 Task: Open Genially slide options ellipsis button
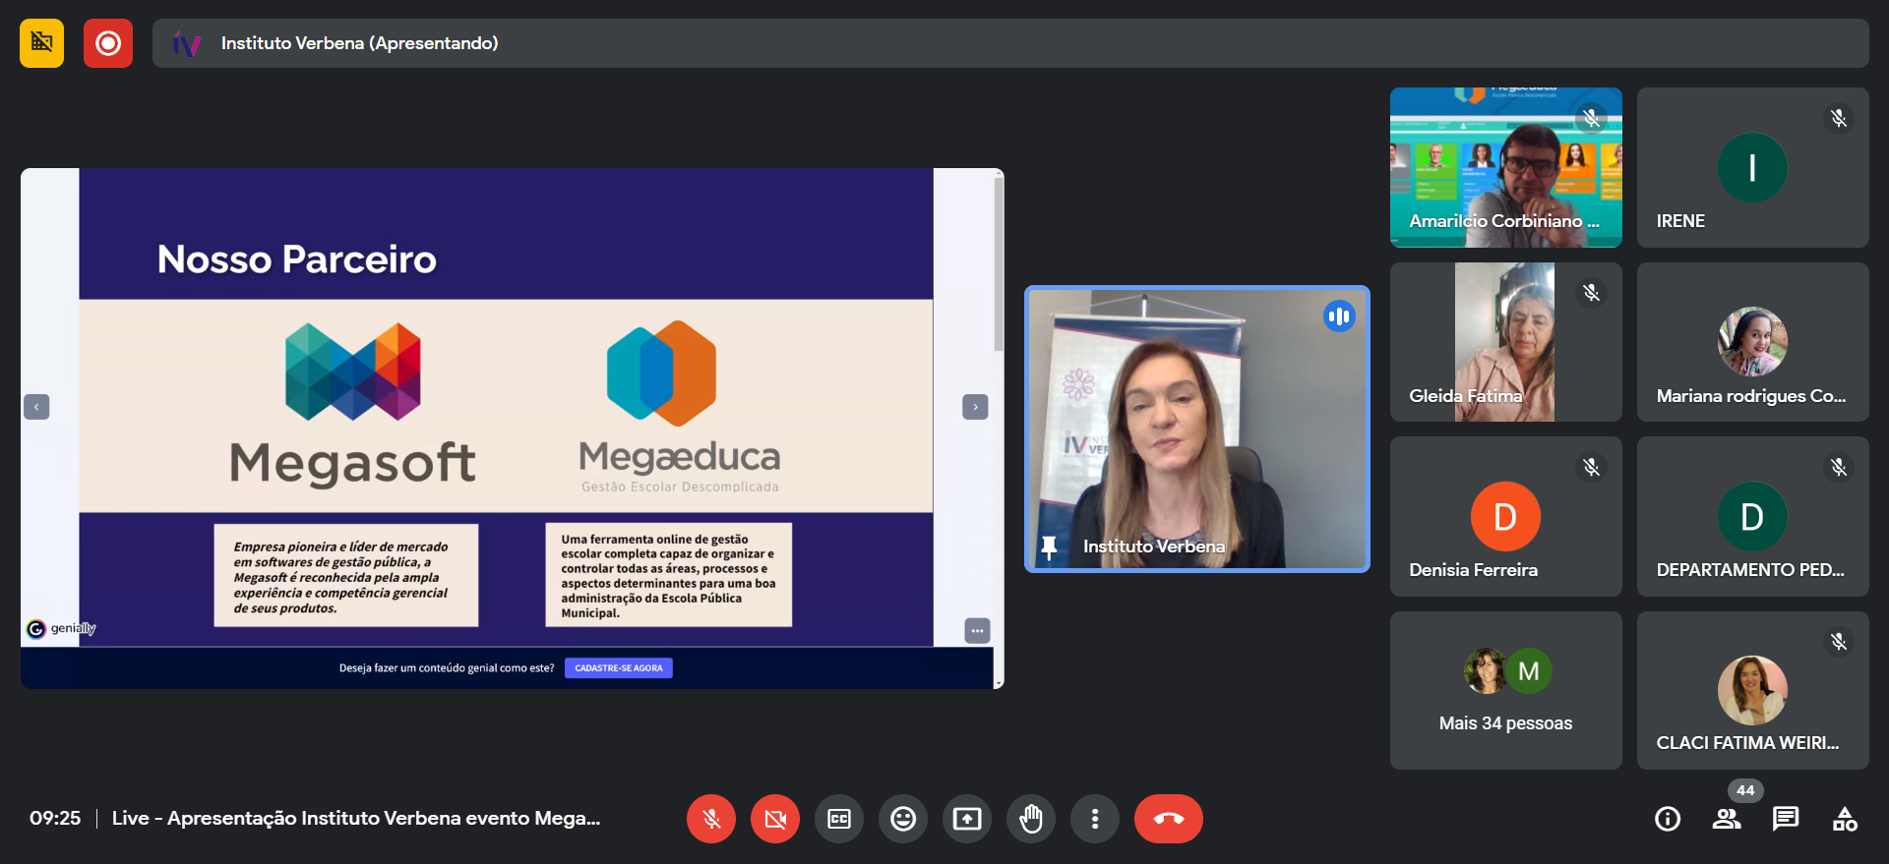point(977,631)
